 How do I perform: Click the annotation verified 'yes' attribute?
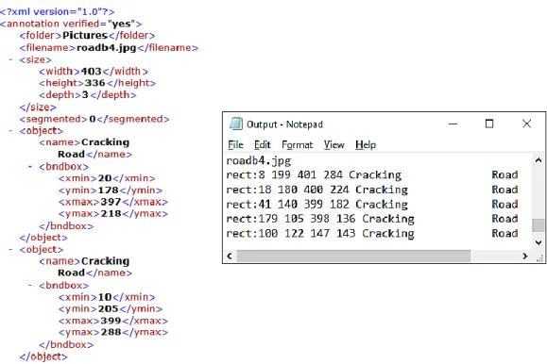[122, 24]
